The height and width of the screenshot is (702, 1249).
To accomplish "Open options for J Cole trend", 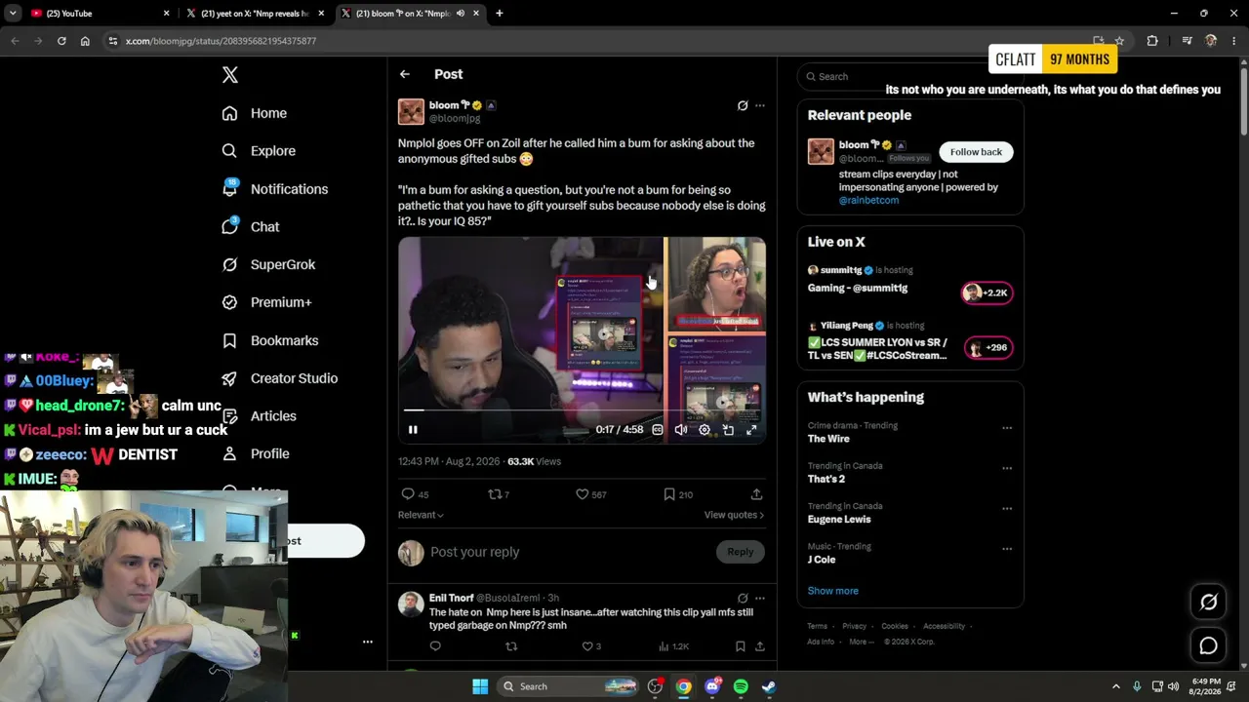I will [1007, 549].
